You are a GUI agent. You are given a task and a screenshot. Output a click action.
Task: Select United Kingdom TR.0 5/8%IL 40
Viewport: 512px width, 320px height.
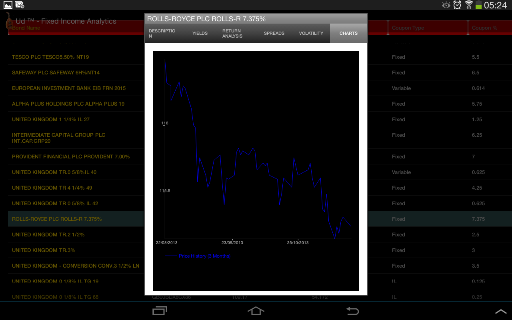tap(54, 172)
